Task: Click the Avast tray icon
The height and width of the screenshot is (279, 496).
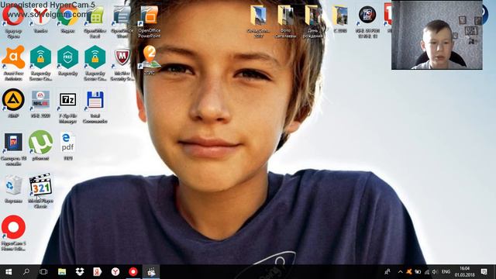Action: pyautogui.click(x=409, y=272)
